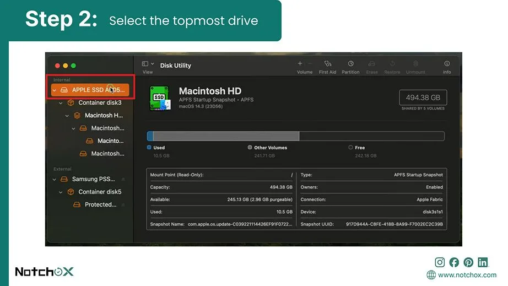
Task: Click the 'disk3s1s1' device value
Action: [x=433, y=212]
